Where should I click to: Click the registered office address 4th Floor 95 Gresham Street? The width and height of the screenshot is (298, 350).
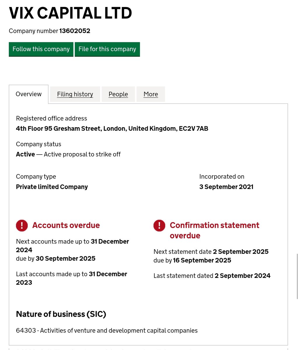pos(112,129)
